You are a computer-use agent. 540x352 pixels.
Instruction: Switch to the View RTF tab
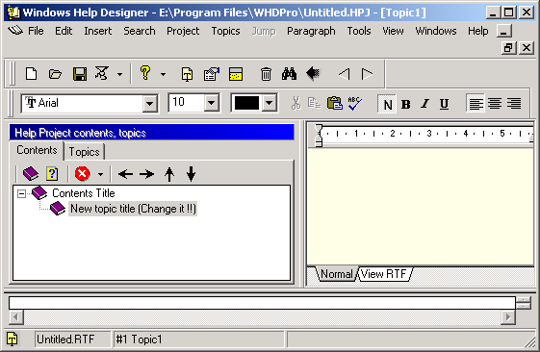[384, 274]
